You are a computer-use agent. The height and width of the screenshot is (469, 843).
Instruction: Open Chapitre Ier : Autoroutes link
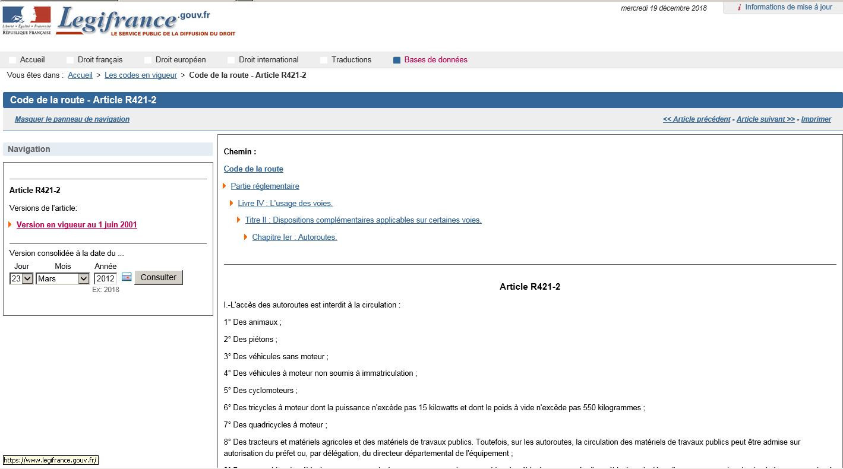click(x=295, y=237)
